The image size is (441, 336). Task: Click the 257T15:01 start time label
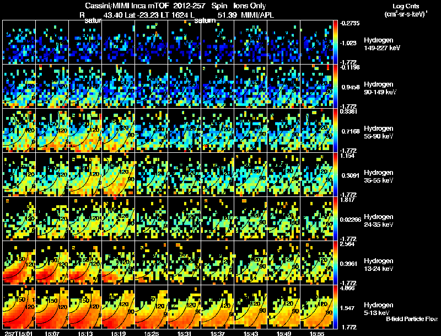pos(19,333)
